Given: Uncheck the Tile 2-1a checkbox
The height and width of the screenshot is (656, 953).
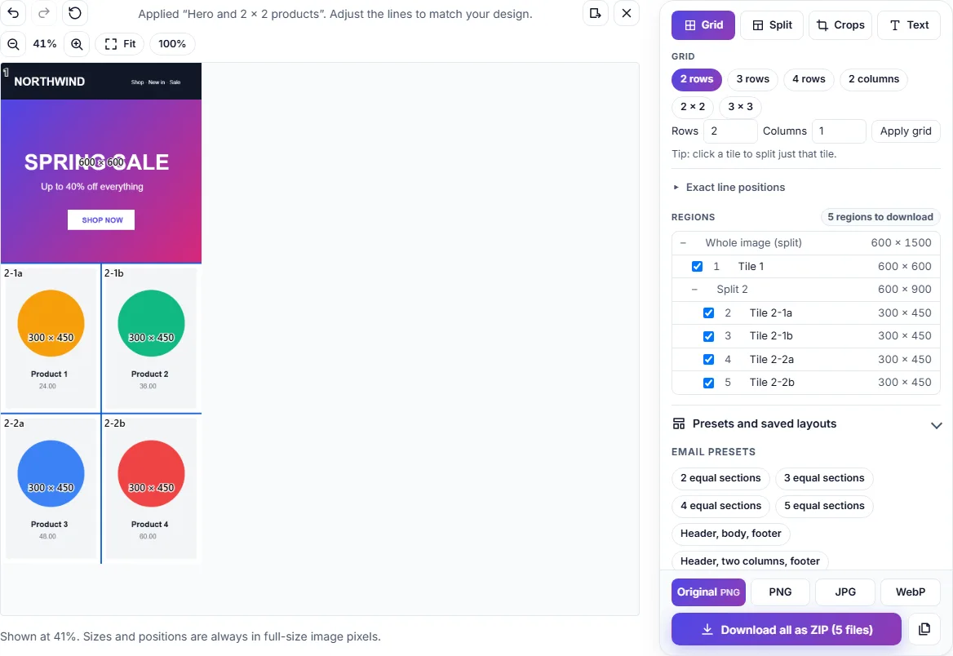Looking at the screenshot, I should pos(709,312).
